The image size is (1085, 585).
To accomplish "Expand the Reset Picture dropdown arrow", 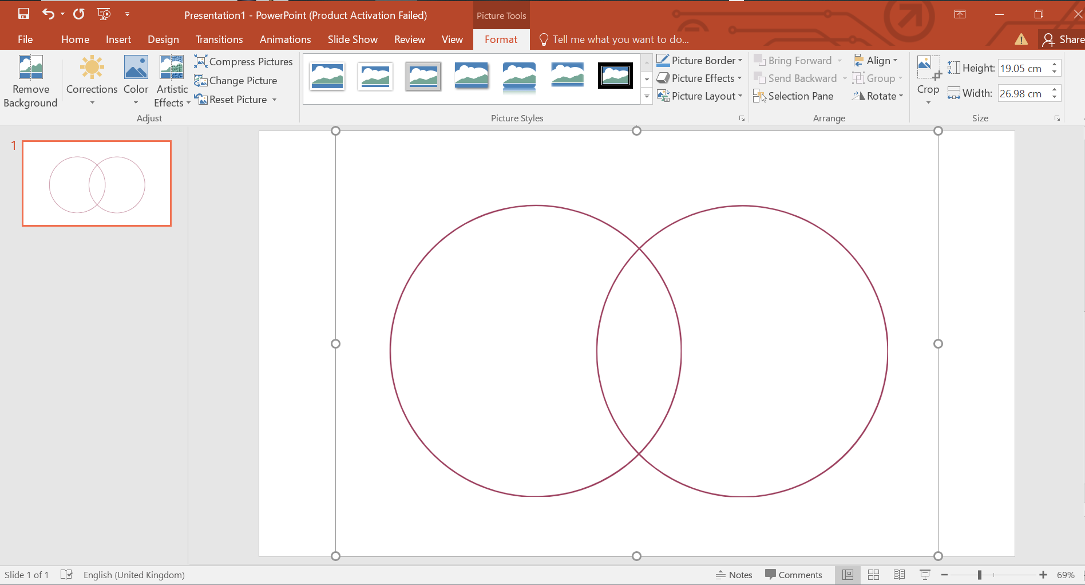I will [x=275, y=100].
